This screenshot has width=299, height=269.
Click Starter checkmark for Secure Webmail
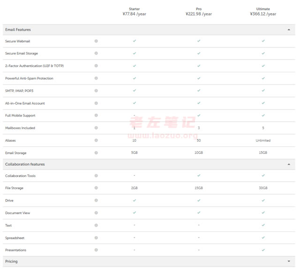pos(135,41)
